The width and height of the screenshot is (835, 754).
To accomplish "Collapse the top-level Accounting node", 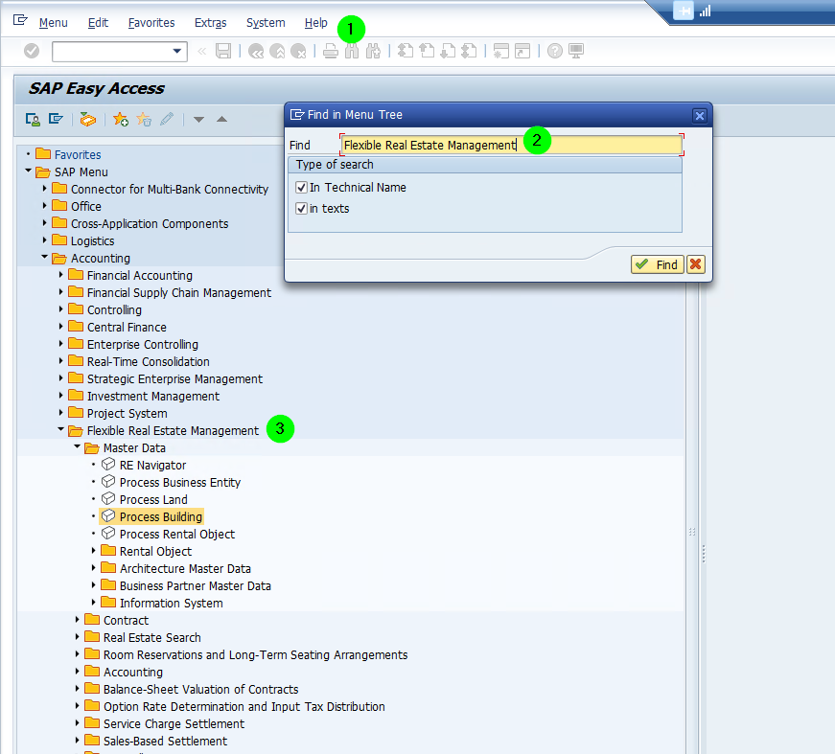I will point(45,257).
